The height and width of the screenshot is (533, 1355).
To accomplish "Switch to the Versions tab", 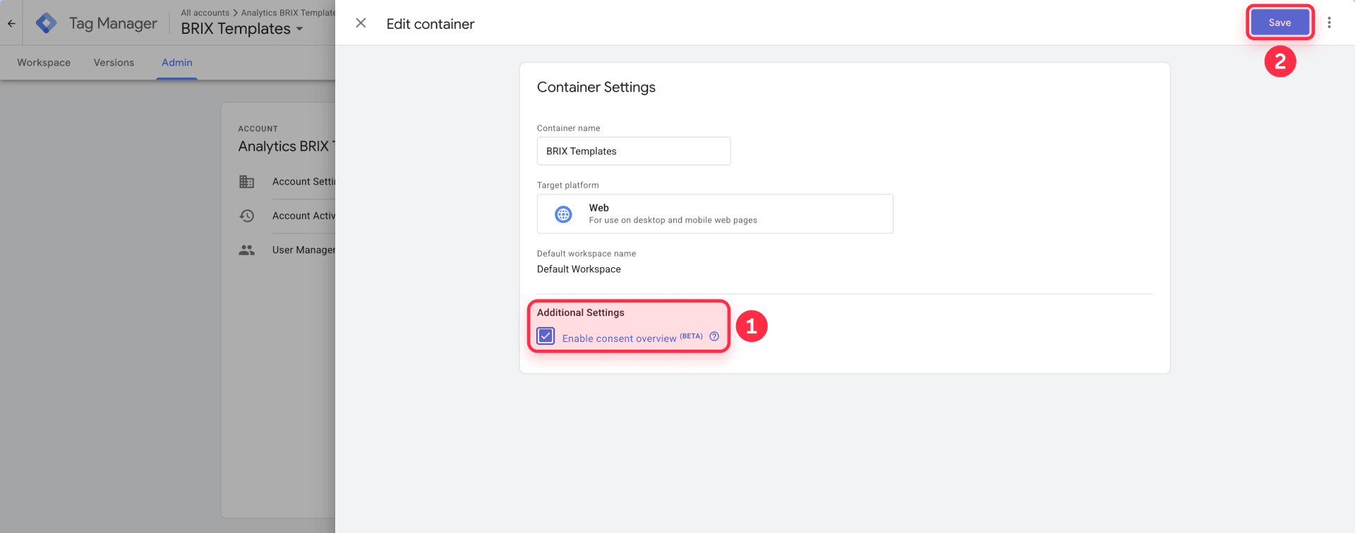I will [114, 63].
